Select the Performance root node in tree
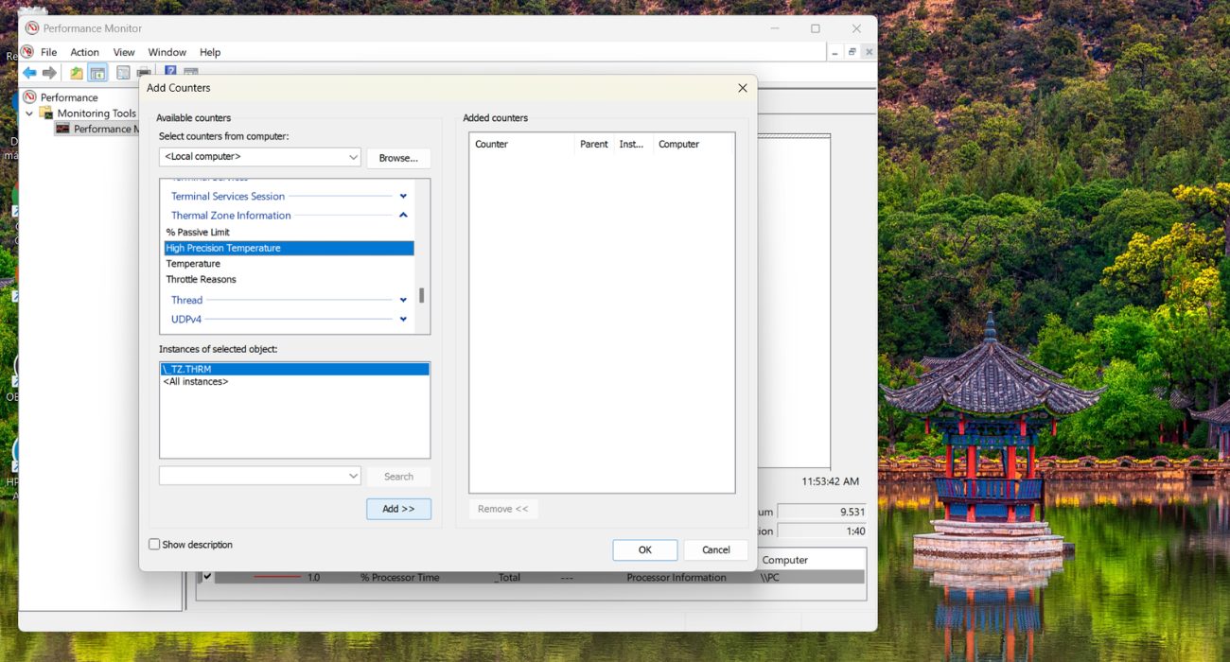This screenshot has height=662, width=1230. 69,97
